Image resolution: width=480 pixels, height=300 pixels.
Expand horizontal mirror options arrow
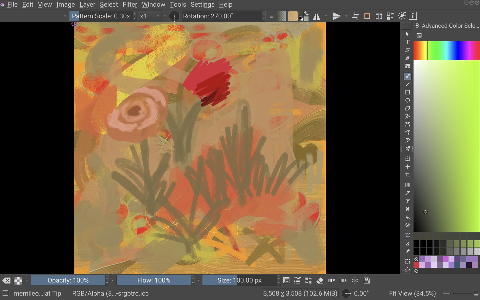click(326, 16)
